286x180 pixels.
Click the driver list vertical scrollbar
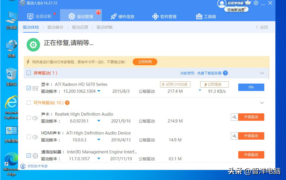coord(269,73)
